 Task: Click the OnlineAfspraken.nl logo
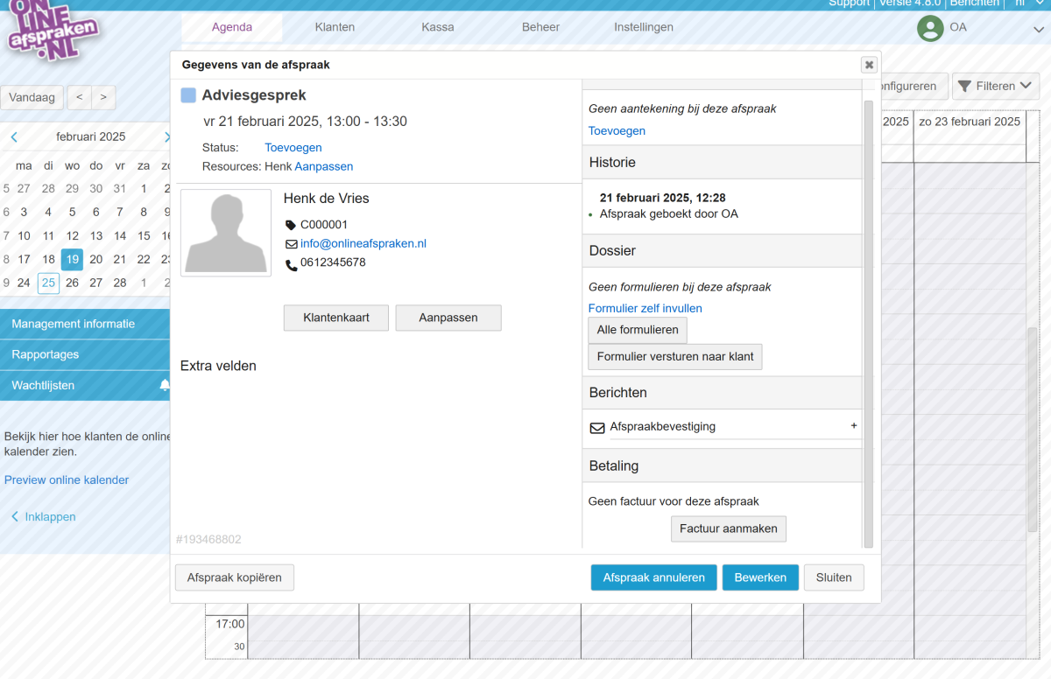click(x=51, y=33)
